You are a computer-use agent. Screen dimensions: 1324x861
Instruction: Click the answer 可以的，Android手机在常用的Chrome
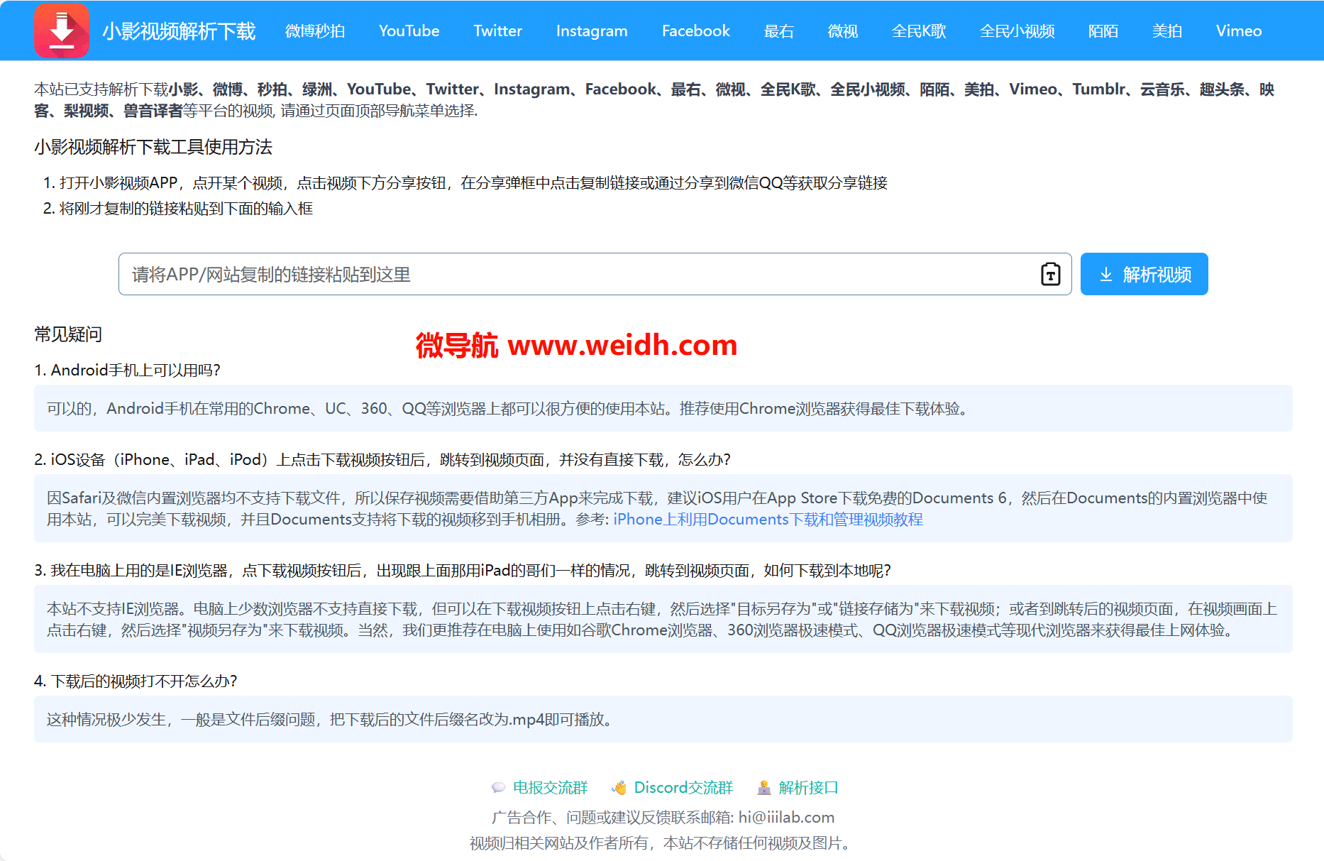pyautogui.click(x=663, y=408)
